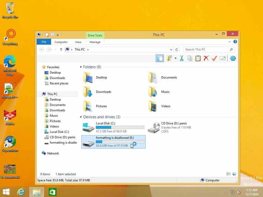
Task: Click the Refresh button in address bar
Action: pyautogui.click(x=177, y=50)
